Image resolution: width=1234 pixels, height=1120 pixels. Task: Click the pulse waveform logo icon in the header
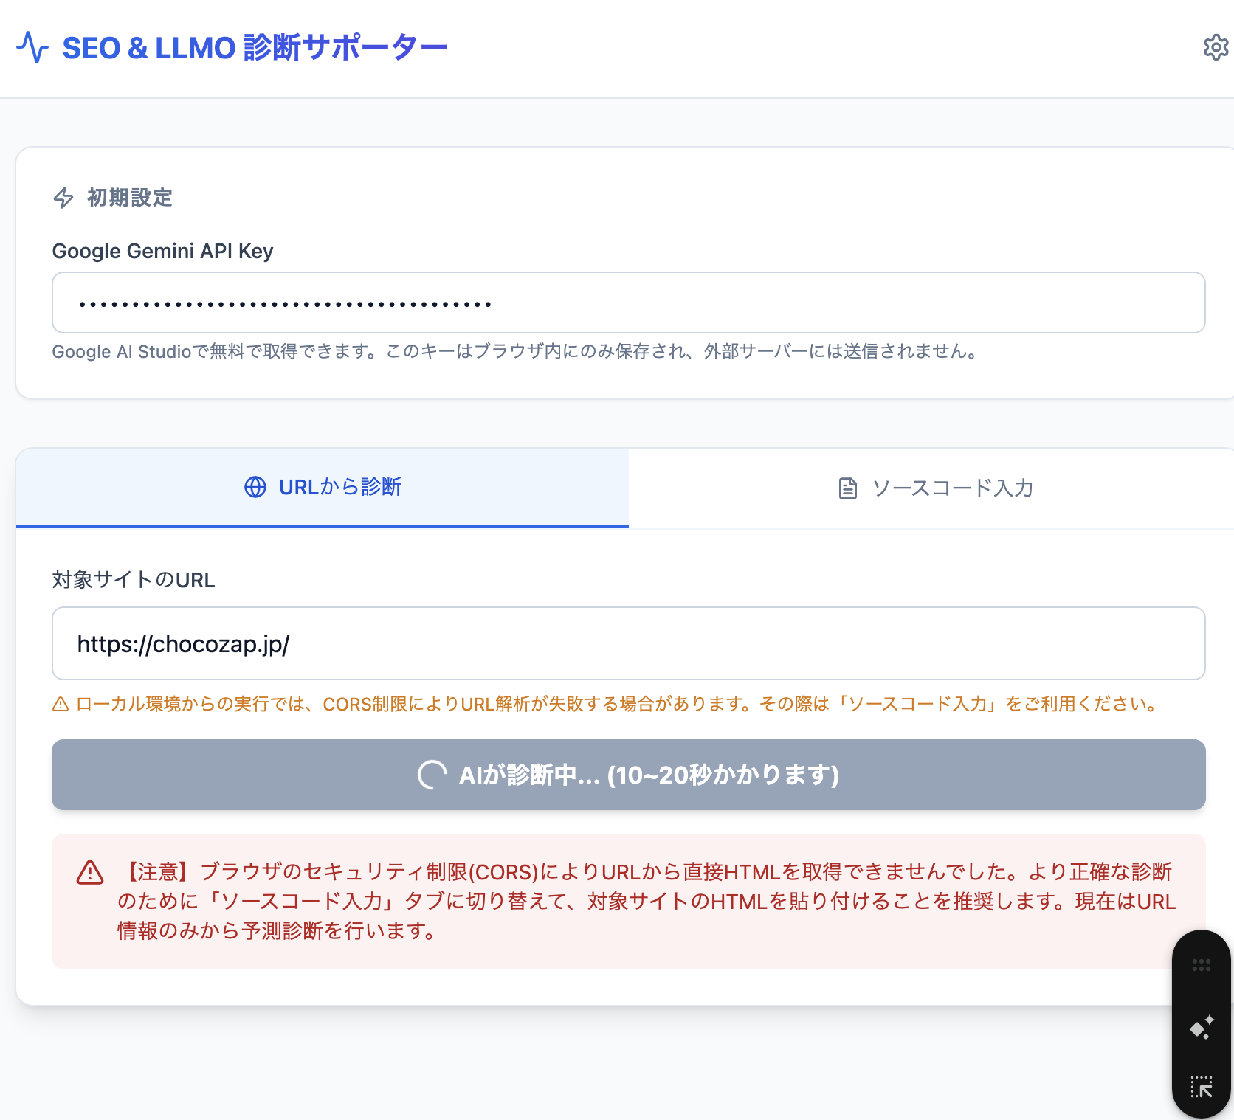32,46
